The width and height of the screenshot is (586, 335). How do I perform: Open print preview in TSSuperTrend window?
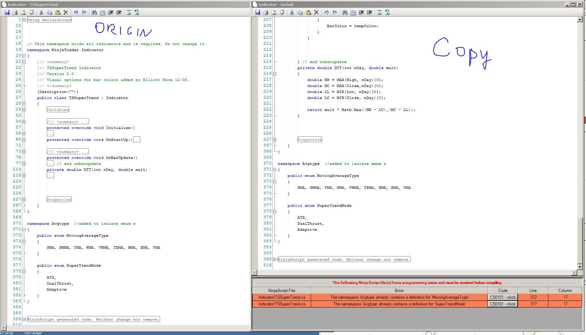point(23,12)
